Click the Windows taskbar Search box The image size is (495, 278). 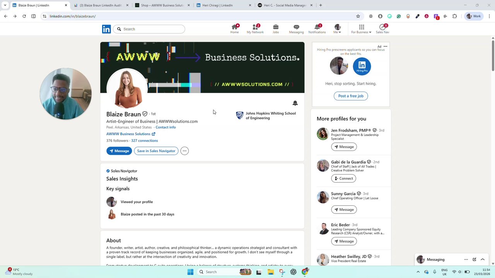tap(224, 272)
